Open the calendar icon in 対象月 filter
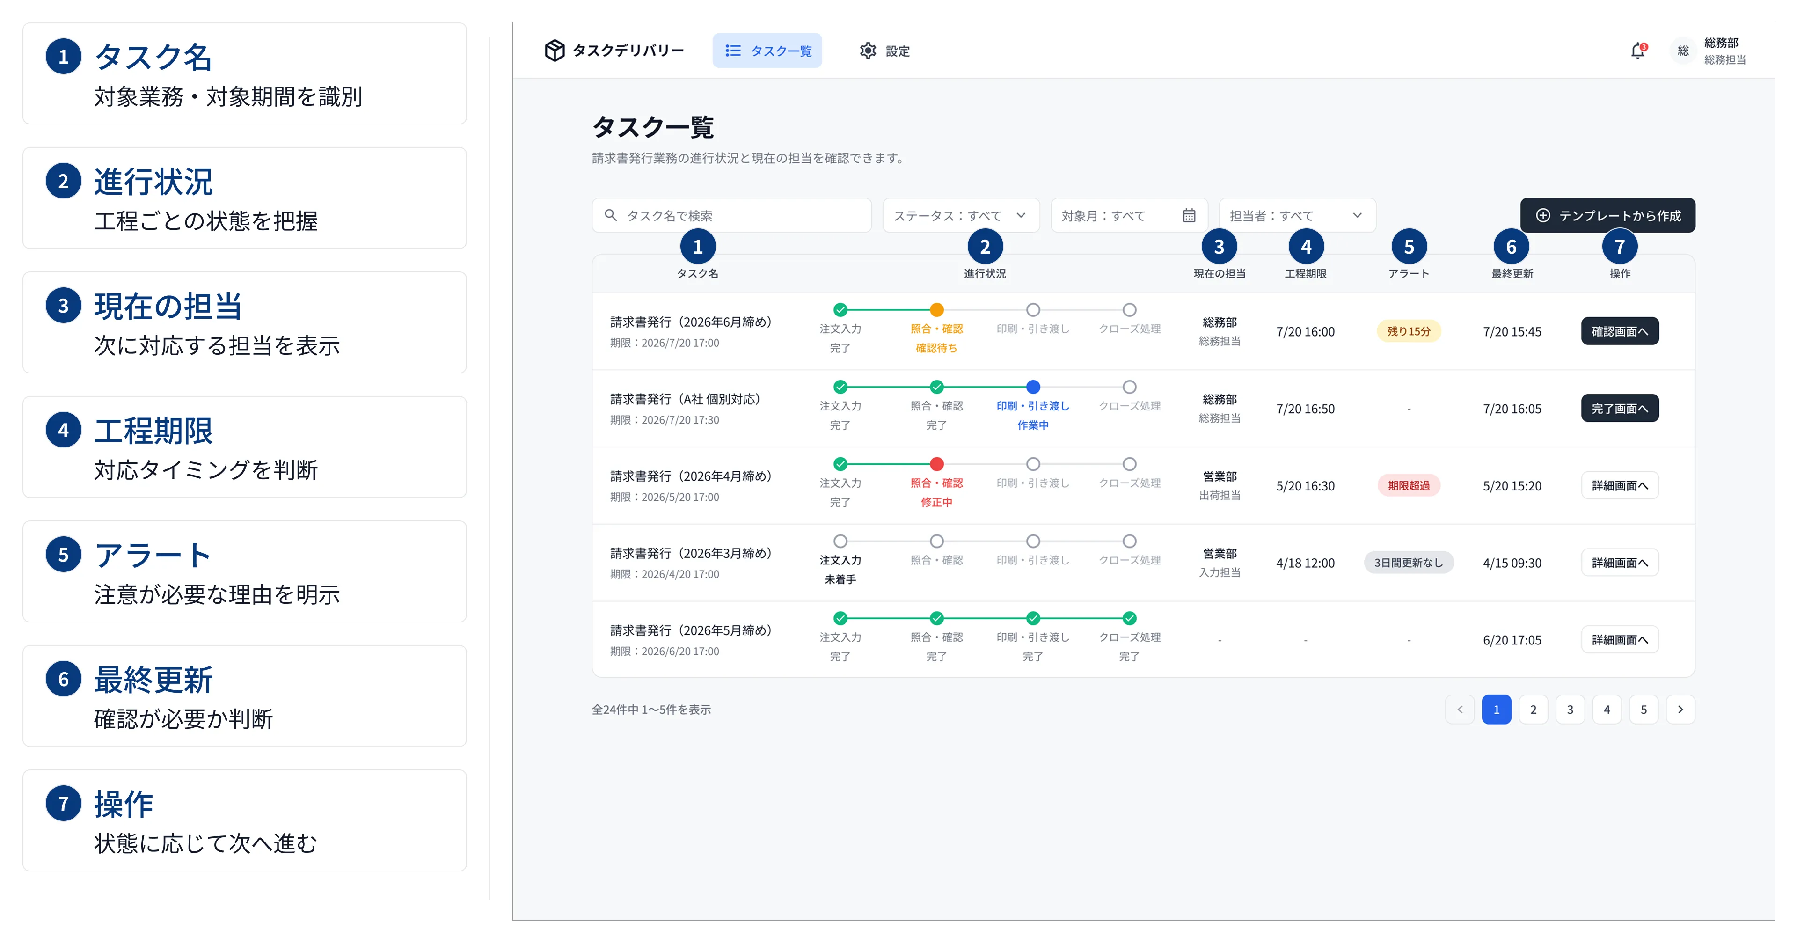1797x937 pixels. [1190, 215]
